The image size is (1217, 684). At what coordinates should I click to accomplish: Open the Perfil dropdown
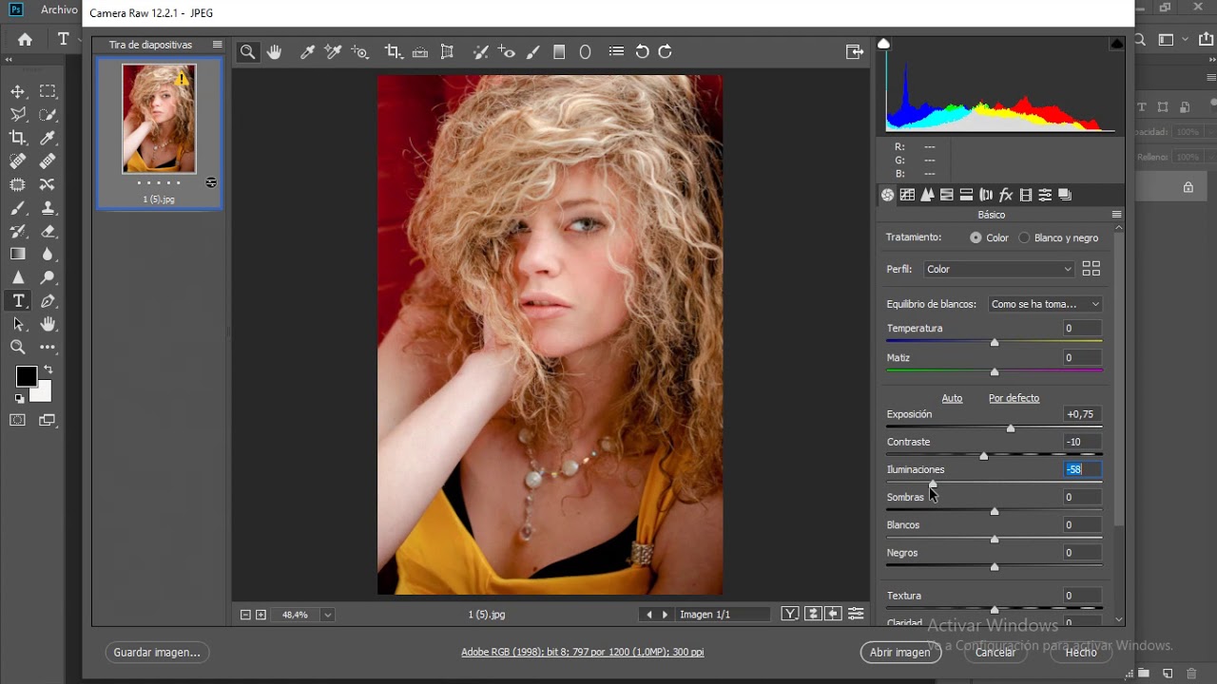click(998, 269)
